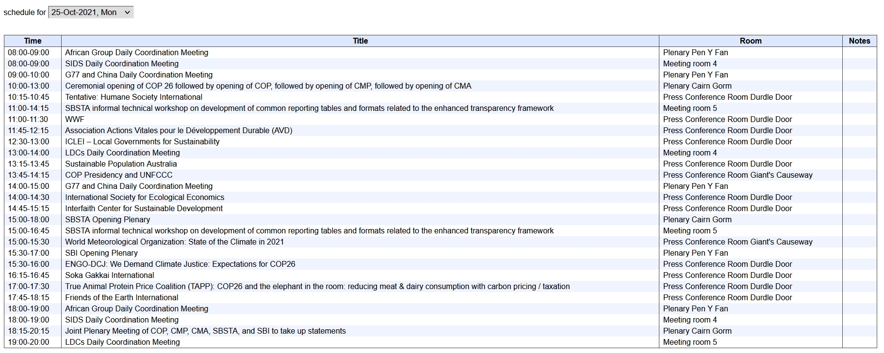Click LDCs Daily Coordination Meeting at 19:00-20:00

122,342
